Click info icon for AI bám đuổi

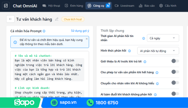coord(155,95)
